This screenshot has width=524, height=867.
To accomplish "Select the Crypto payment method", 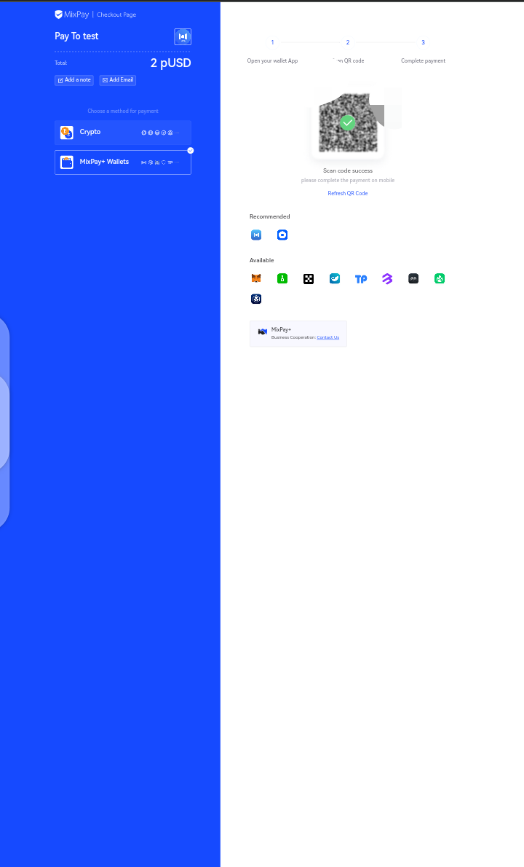I will point(122,133).
